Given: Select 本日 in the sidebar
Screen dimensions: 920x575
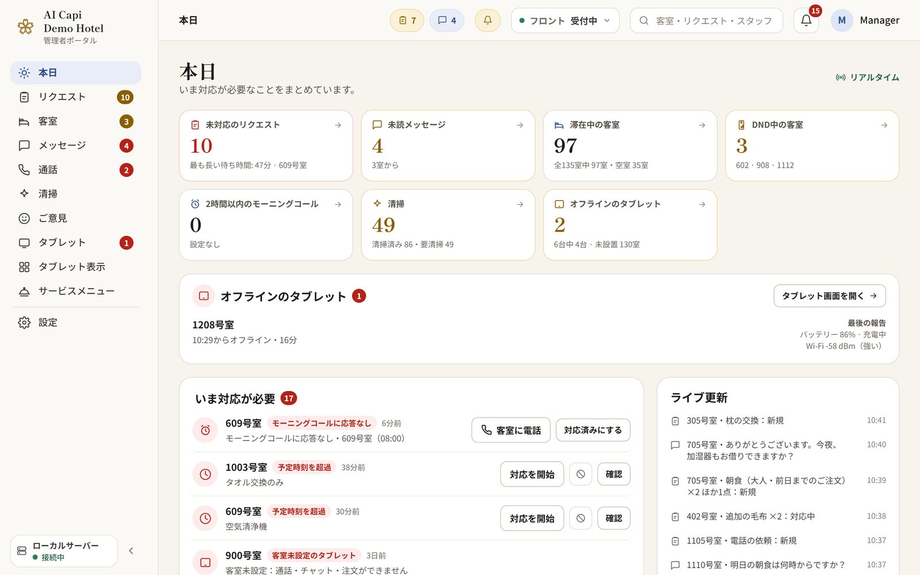Looking at the screenshot, I should 76,73.
